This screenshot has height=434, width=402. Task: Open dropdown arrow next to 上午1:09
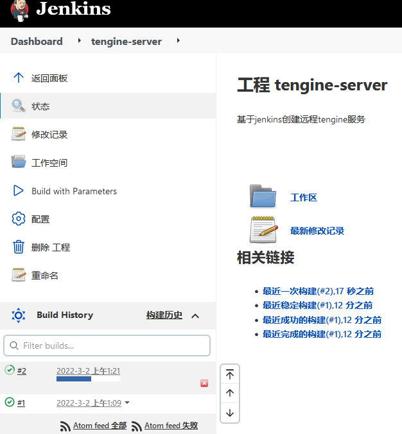(127, 403)
